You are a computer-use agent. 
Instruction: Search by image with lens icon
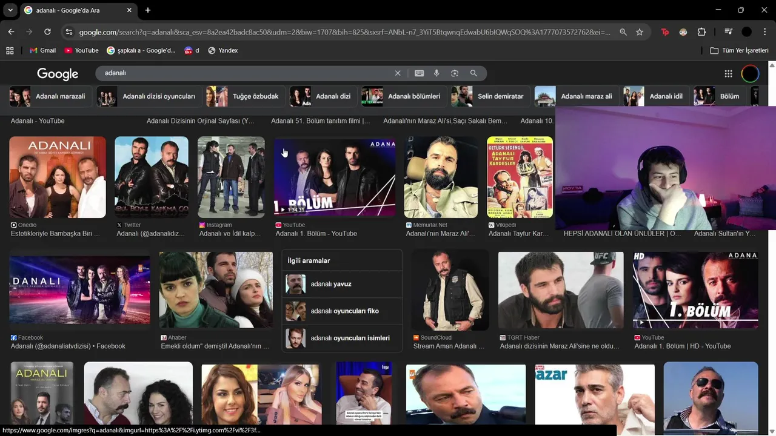(x=455, y=73)
